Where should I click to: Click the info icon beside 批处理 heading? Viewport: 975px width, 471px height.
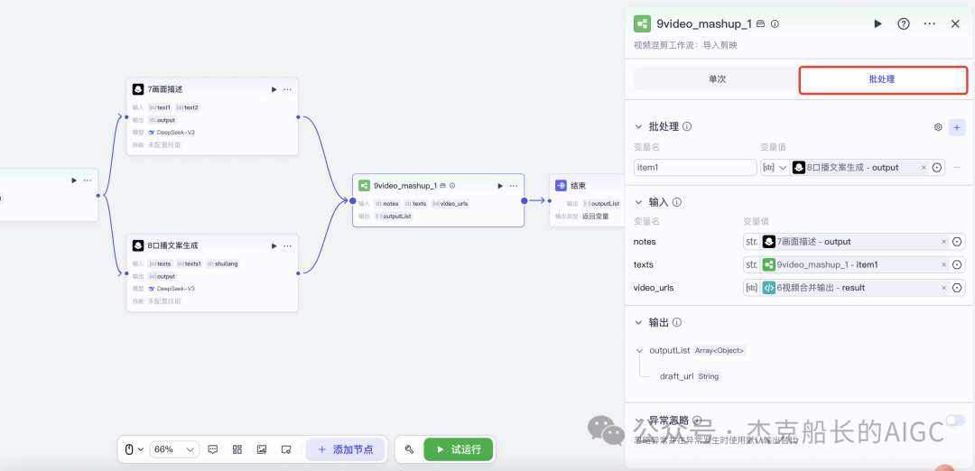tap(687, 126)
